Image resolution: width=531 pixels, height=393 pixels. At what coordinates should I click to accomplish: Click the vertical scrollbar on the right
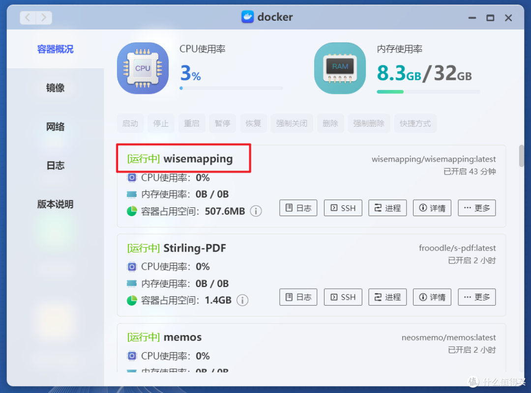pos(522,156)
